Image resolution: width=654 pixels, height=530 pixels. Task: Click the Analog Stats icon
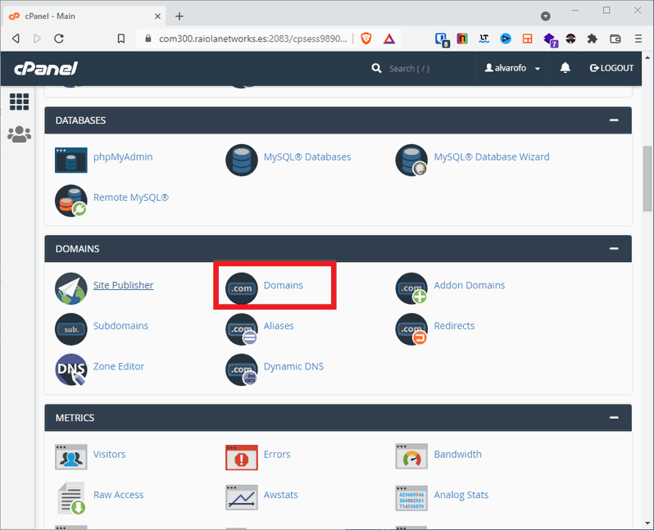click(x=411, y=498)
